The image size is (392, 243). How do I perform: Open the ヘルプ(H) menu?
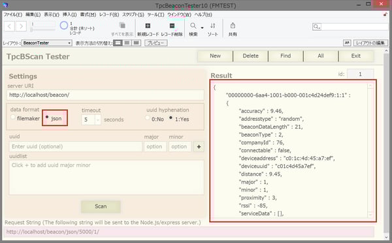[x=203, y=14]
